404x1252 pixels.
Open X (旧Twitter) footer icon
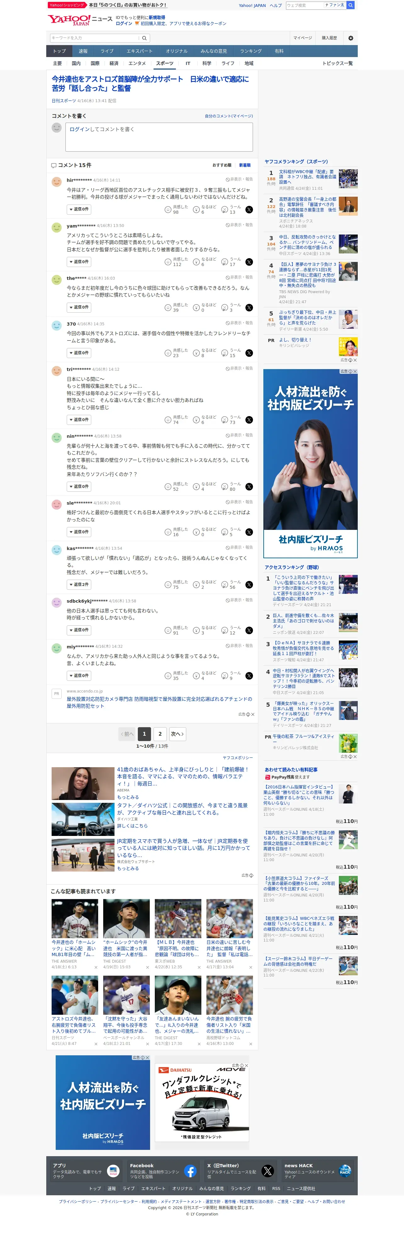point(267,1171)
